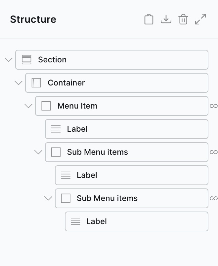Screen dimensions: 218x266
Task: Select the Label under Menu Item
Action: click(x=126, y=129)
